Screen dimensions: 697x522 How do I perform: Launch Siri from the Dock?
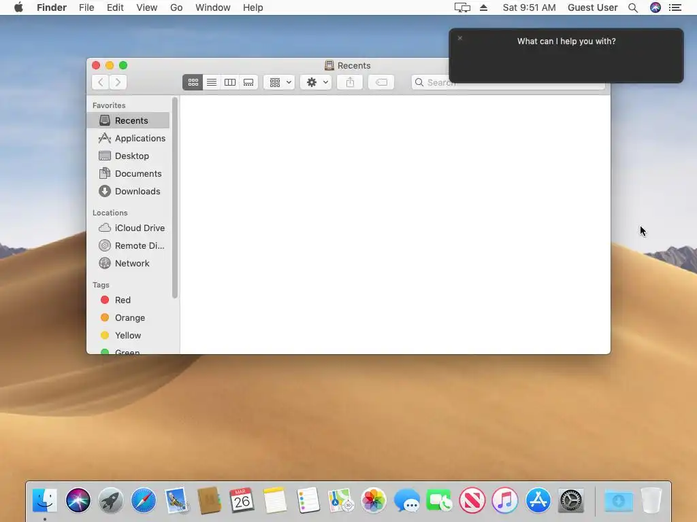(x=78, y=500)
